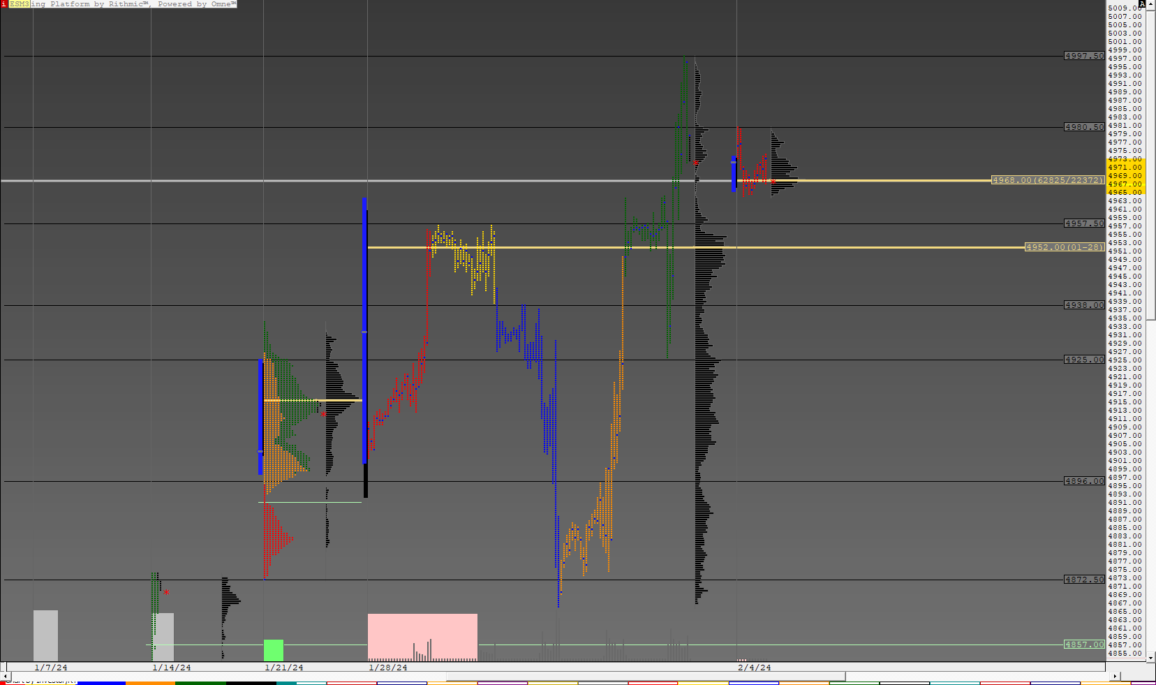Select the 4872.50 price level label

(x=1084, y=580)
